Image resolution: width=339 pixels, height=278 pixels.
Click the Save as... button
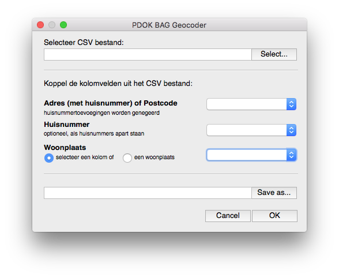[x=274, y=193]
